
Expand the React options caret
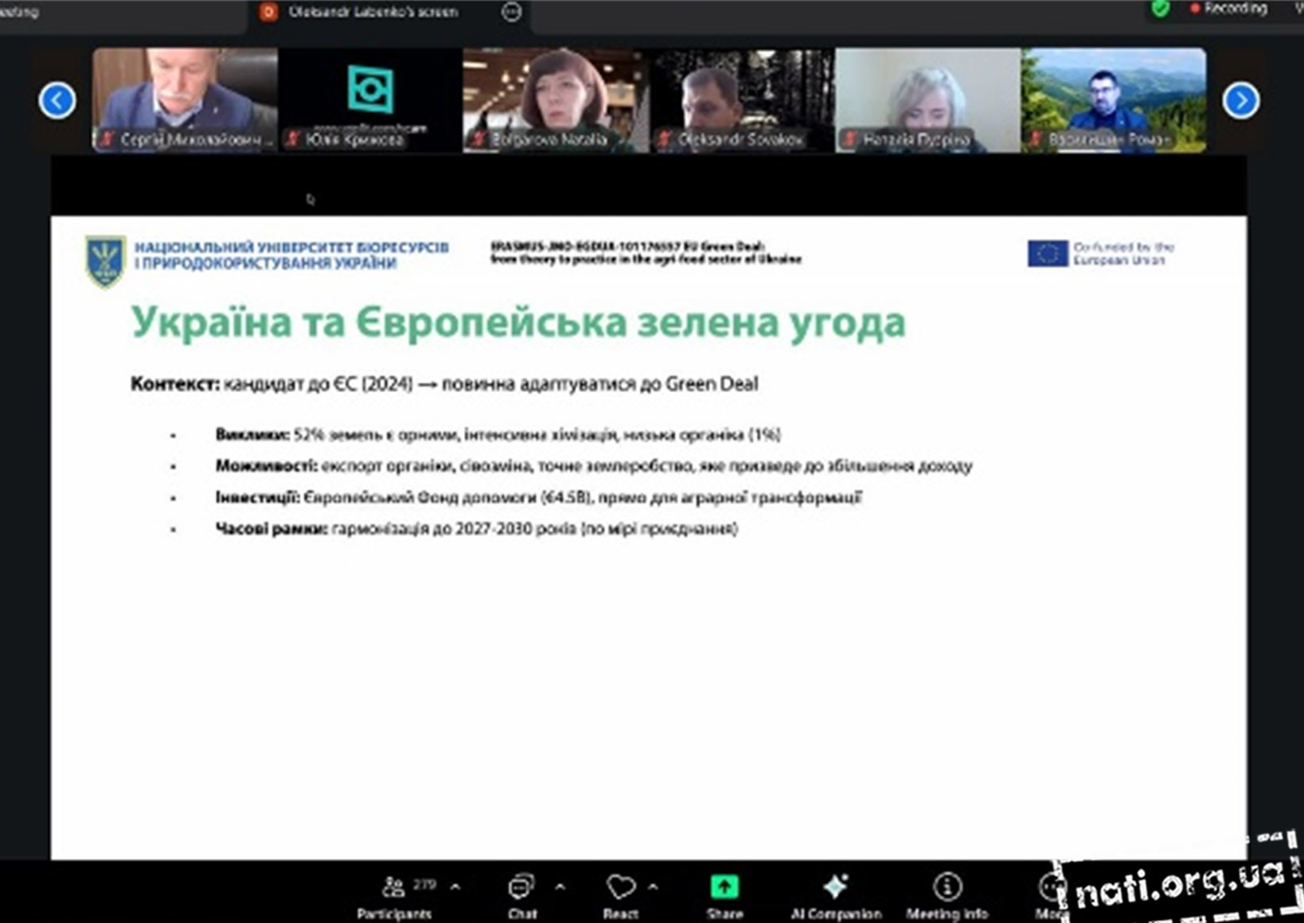pos(653,886)
